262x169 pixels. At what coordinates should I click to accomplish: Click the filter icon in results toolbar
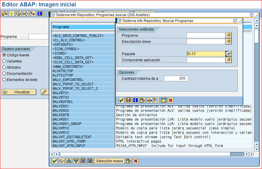tap(76, 161)
